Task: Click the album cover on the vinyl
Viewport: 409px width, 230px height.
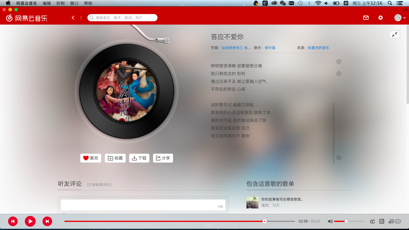Action: pos(127,91)
